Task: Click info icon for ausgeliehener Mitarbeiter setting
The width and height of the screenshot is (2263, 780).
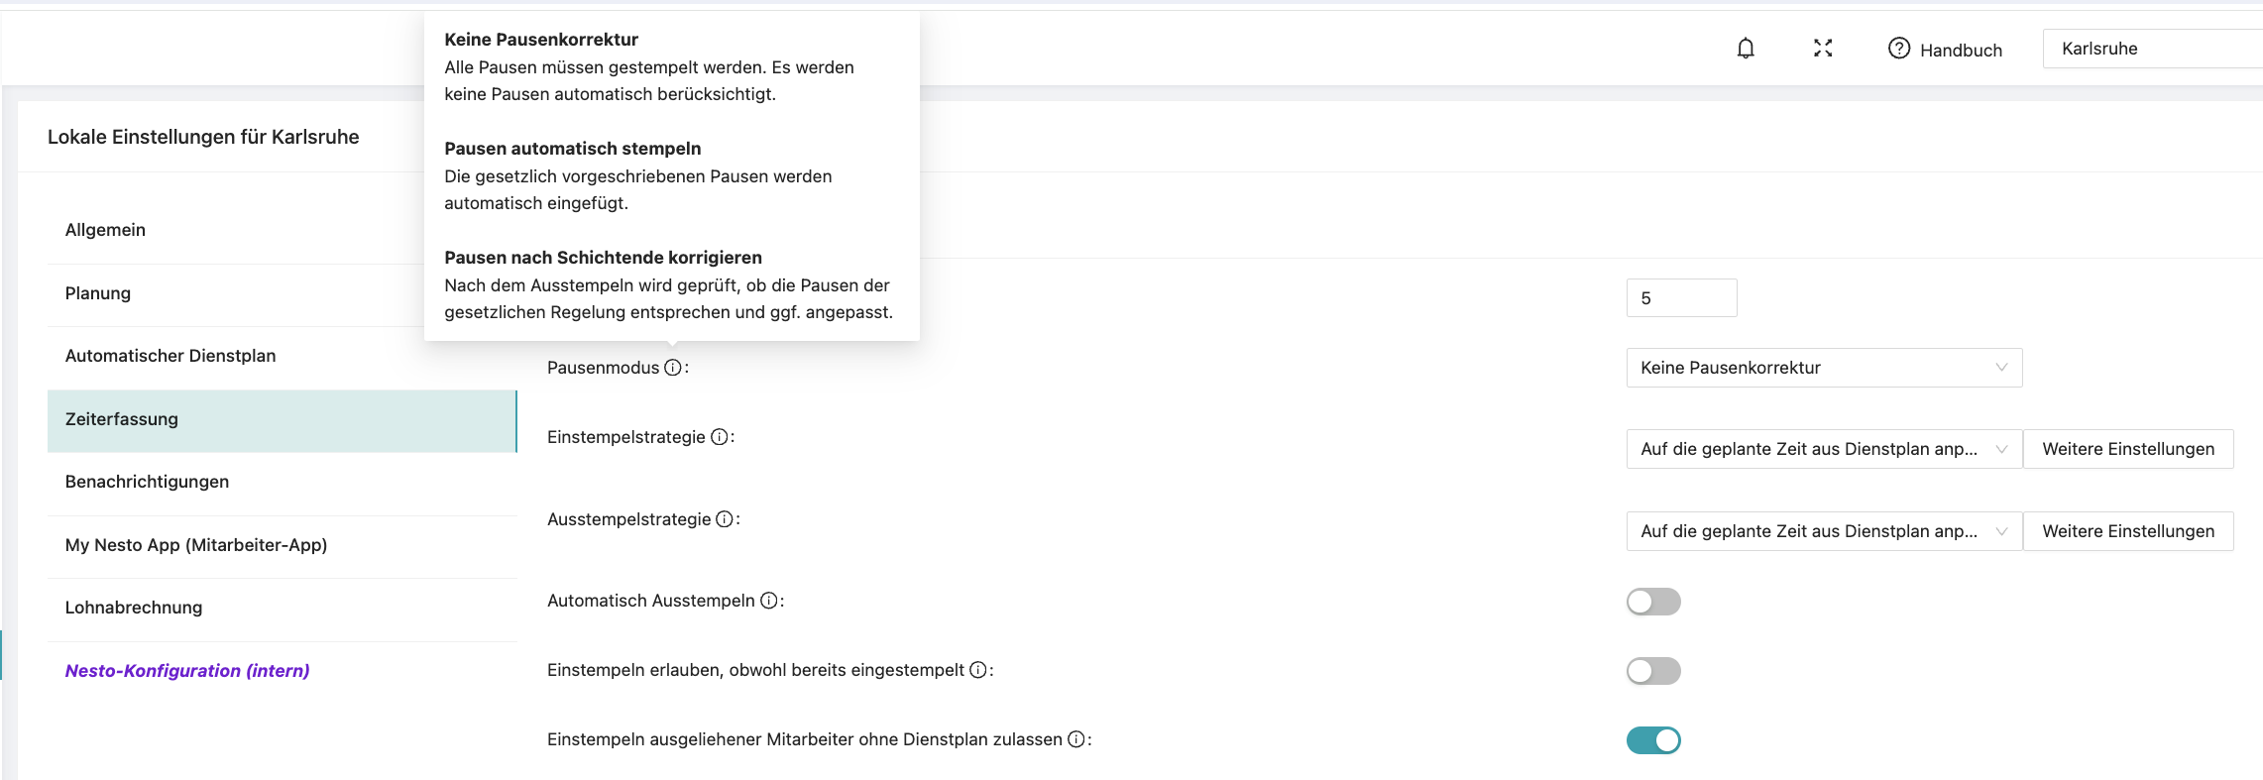Action: (x=1075, y=739)
